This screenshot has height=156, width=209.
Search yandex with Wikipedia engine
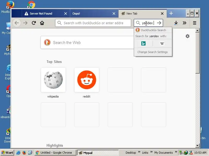[x=162, y=43]
